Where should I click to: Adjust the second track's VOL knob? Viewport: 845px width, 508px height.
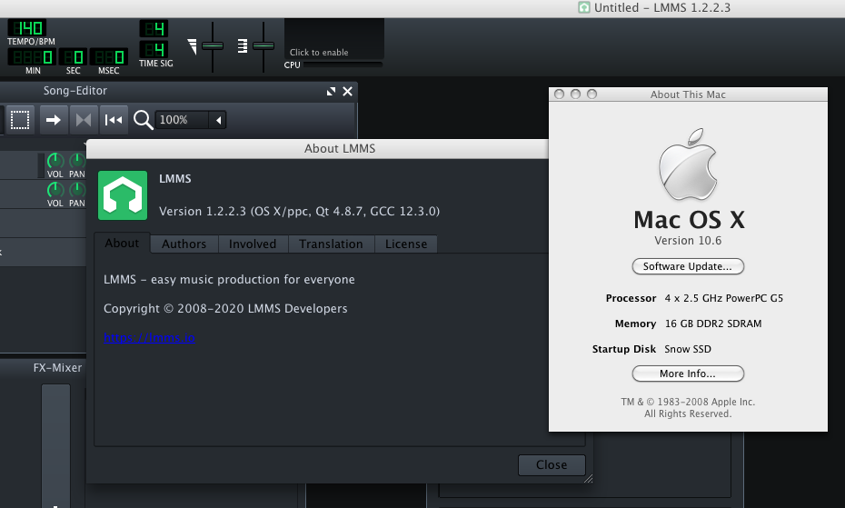point(55,190)
